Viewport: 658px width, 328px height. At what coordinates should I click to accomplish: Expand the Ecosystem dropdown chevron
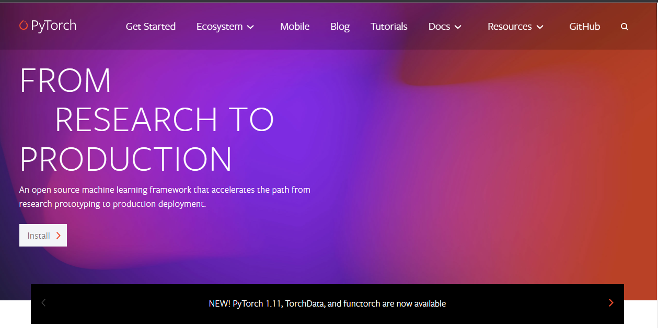(x=251, y=27)
